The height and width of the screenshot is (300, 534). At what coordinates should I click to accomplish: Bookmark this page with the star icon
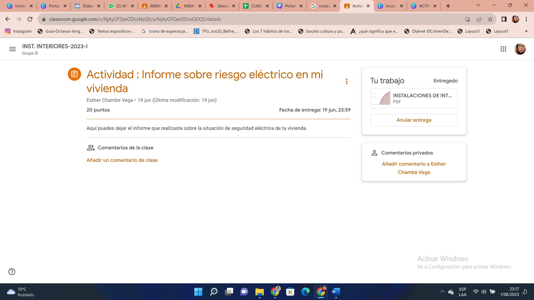(490, 19)
